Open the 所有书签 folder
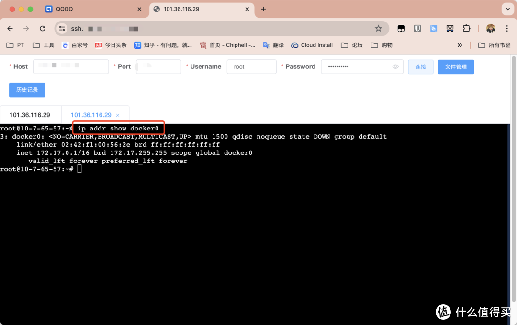The image size is (517, 325). coord(494,45)
